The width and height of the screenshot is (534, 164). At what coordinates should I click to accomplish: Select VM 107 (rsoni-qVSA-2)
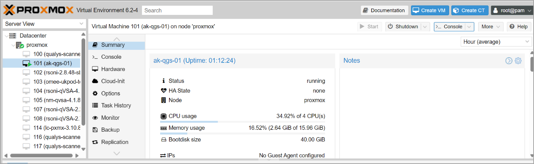tap(57, 109)
